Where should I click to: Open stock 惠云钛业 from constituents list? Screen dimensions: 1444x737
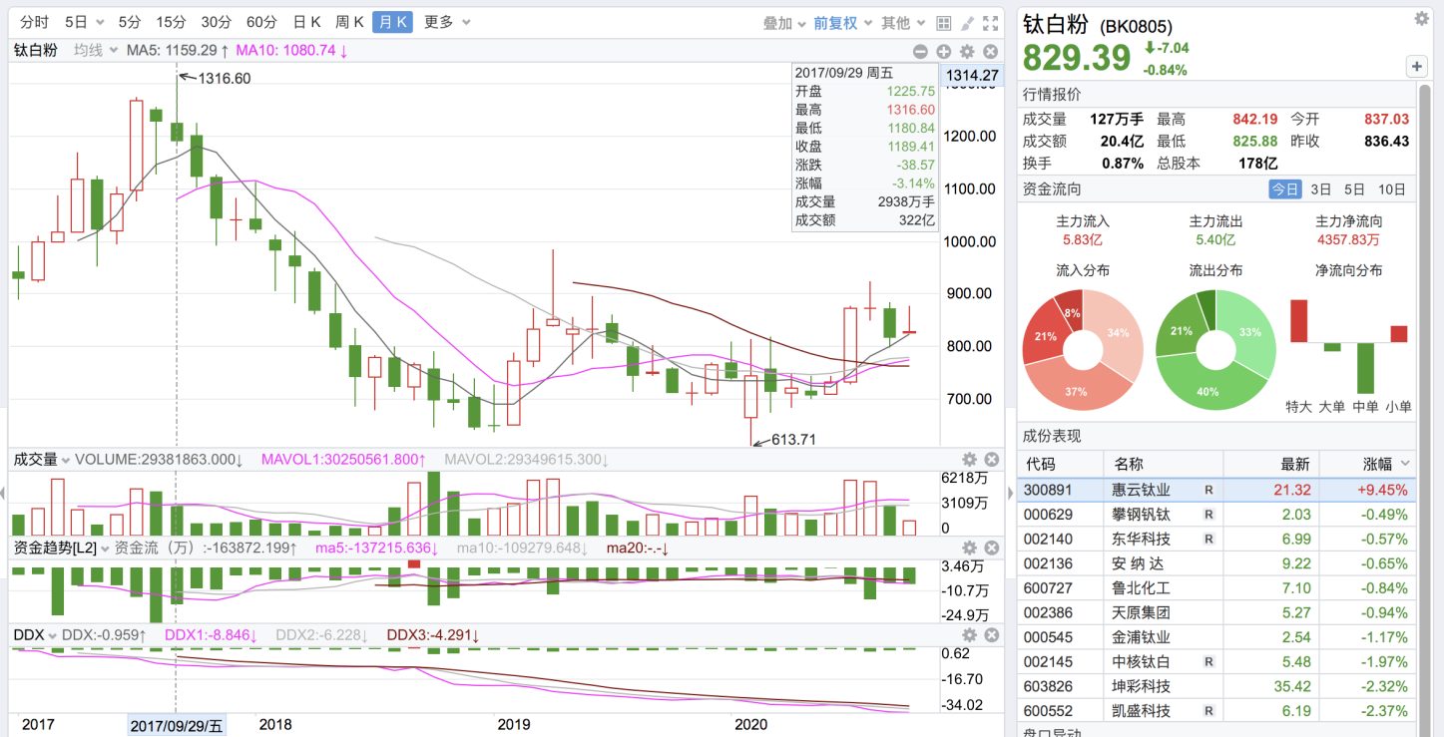pos(1142,490)
